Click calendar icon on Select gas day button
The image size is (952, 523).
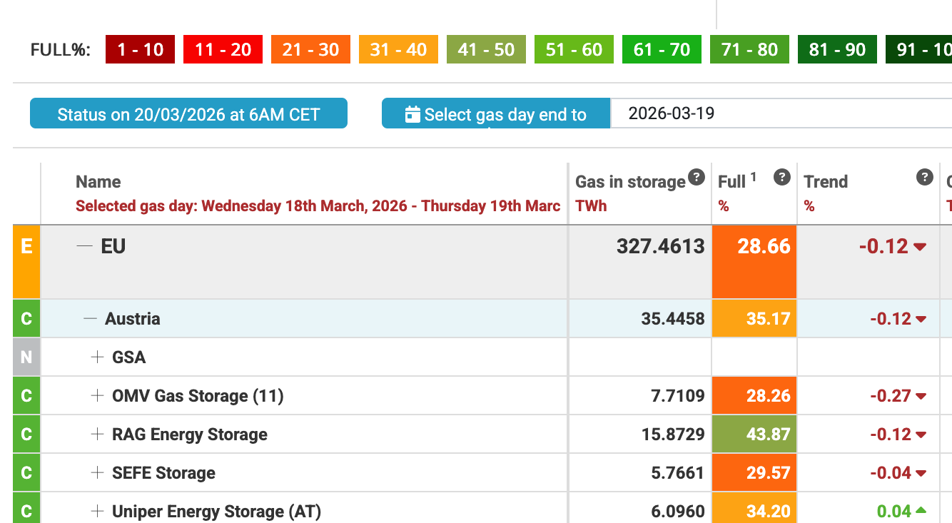click(412, 114)
